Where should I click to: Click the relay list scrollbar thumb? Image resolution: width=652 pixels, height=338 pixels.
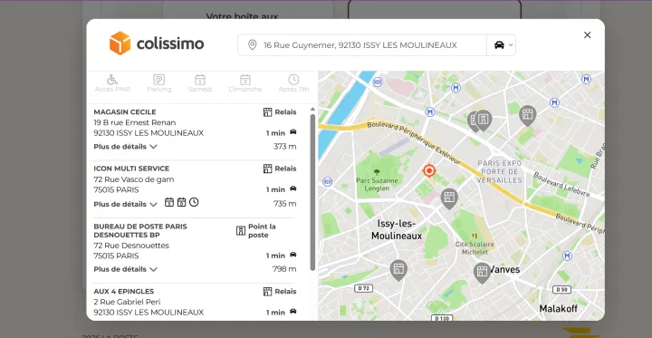pos(312,192)
